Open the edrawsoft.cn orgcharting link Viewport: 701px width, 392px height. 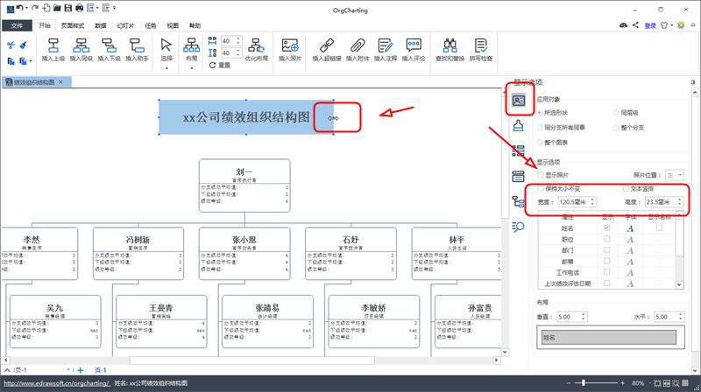pyautogui.click(x=54, y=383)
